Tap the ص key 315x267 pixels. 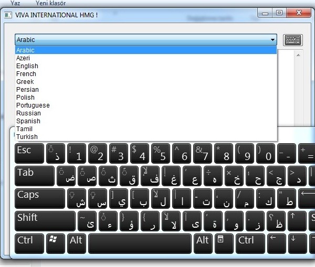point(87,176)
